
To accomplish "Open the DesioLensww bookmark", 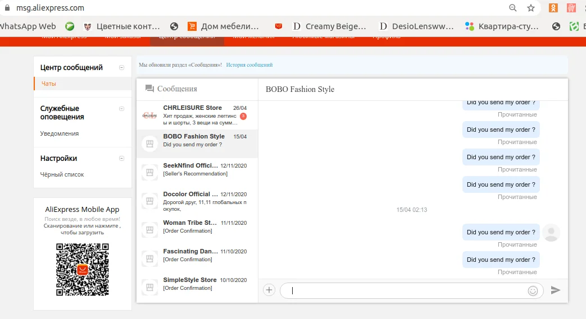I will tap(416, 26).
